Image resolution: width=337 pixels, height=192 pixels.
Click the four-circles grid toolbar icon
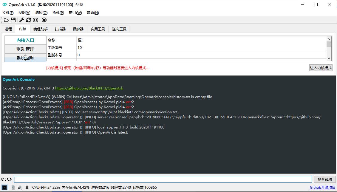35,20
